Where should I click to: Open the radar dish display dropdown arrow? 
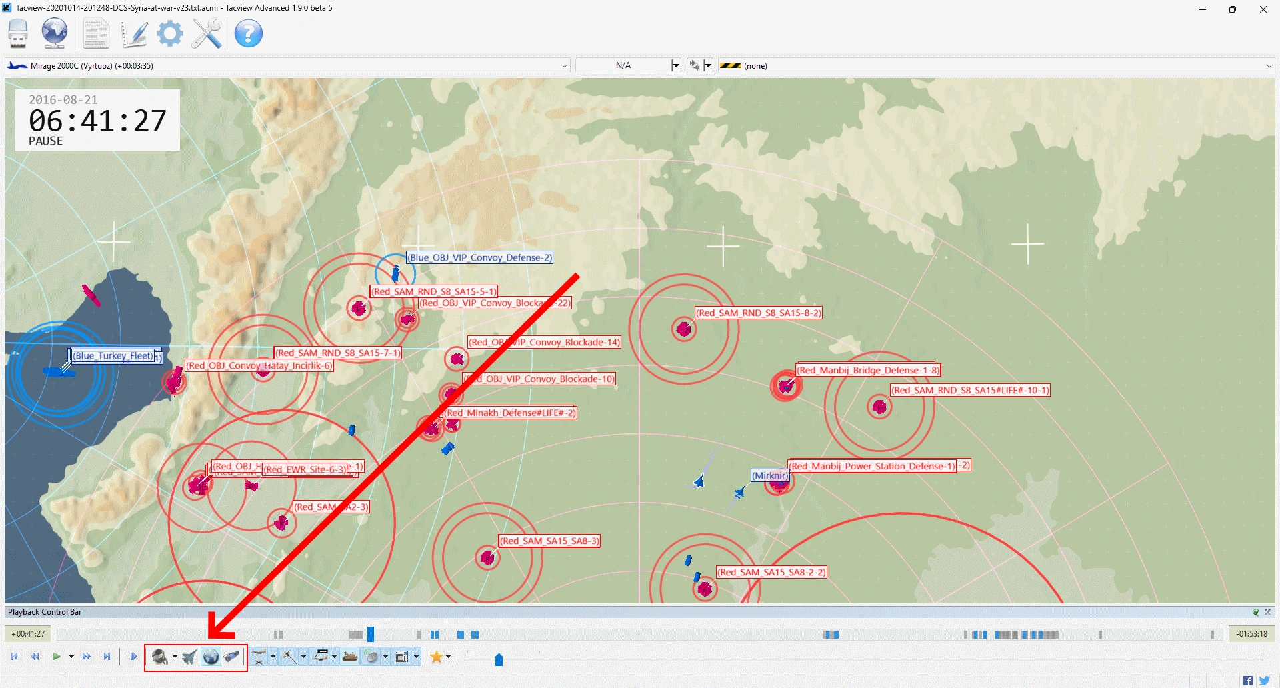pos(385,657)
